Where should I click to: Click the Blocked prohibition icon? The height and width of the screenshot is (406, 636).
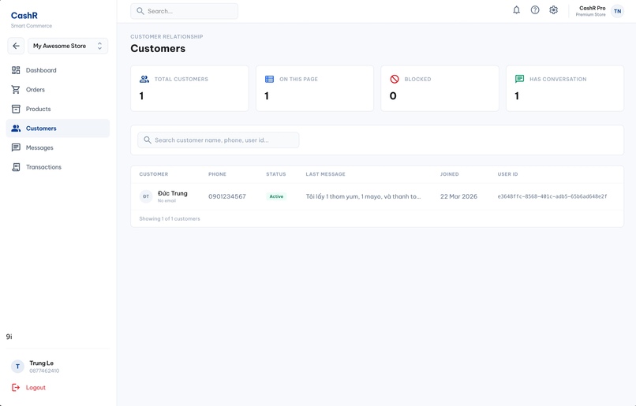tap(395, 79)
